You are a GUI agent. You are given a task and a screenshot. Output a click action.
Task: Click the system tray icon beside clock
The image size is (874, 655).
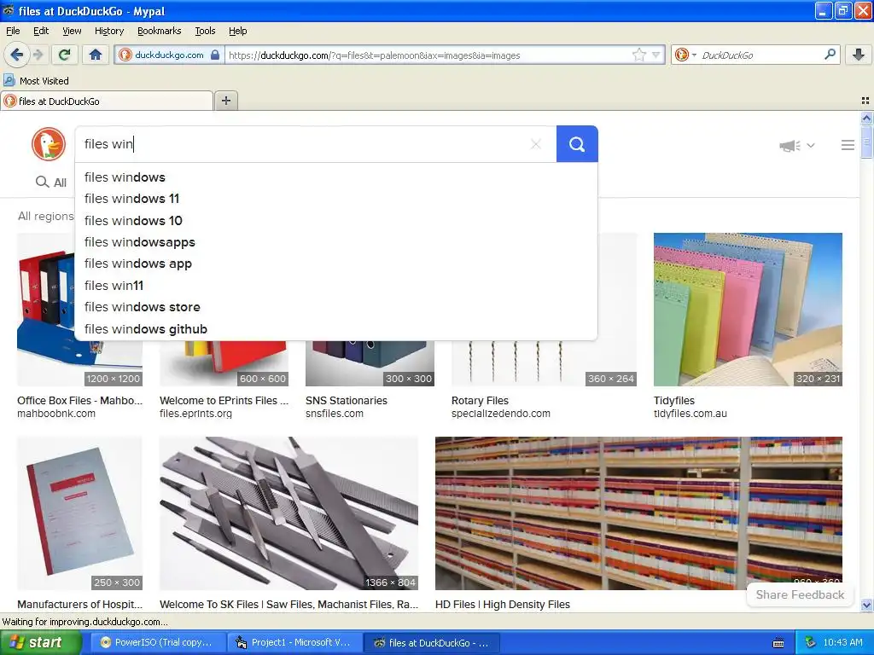[810, 642]
